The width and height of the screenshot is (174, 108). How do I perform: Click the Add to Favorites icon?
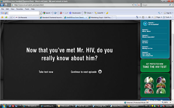6,17
